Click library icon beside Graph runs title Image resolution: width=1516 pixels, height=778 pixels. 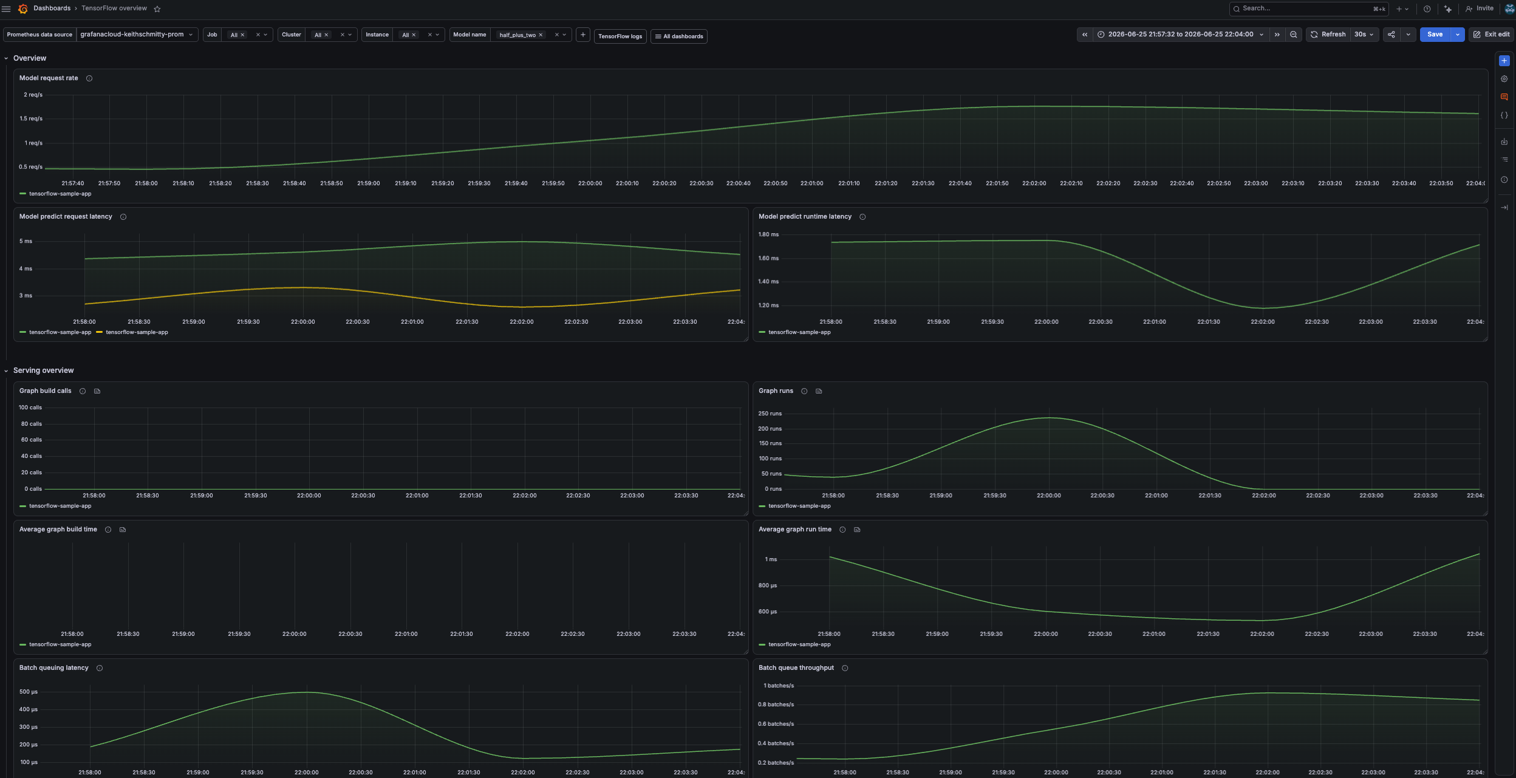pyautogui.click(x=819, y=391)
